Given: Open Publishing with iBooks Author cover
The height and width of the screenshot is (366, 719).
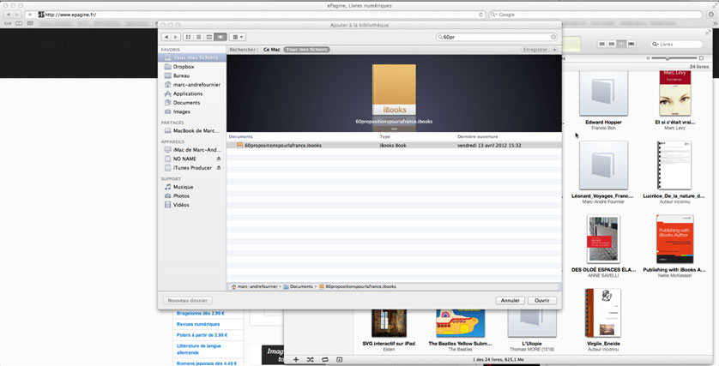Looking at the screenshot, I should (x=674, y=238).
